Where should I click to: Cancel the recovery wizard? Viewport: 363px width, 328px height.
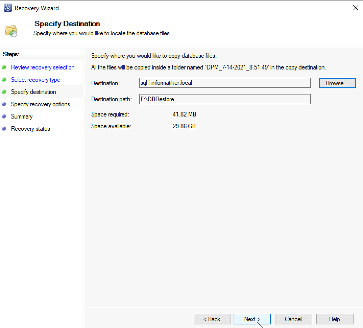[x=293, y=319]
